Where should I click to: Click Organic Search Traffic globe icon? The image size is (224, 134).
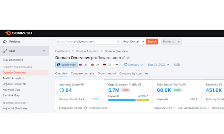(x=140, y=85)
